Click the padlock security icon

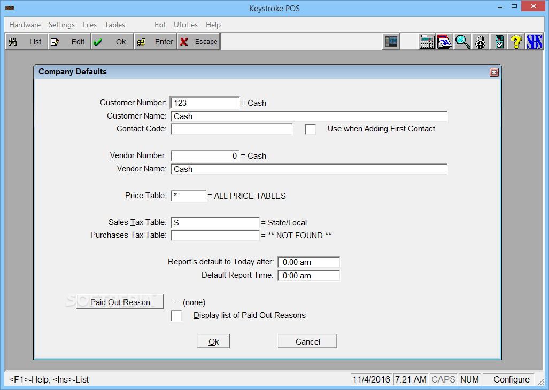coord(481,42)
